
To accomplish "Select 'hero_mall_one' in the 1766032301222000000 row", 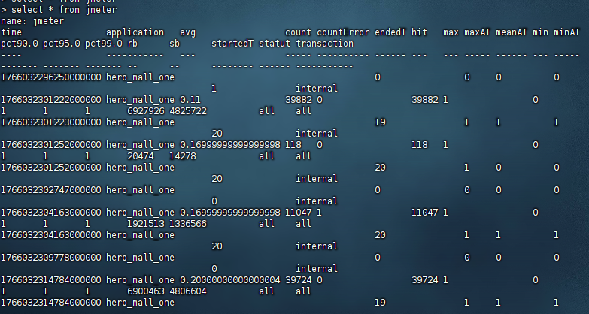I will coord(140,100).
